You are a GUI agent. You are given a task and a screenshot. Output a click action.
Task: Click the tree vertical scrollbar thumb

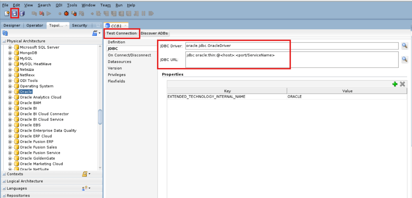tap(100, 117)
